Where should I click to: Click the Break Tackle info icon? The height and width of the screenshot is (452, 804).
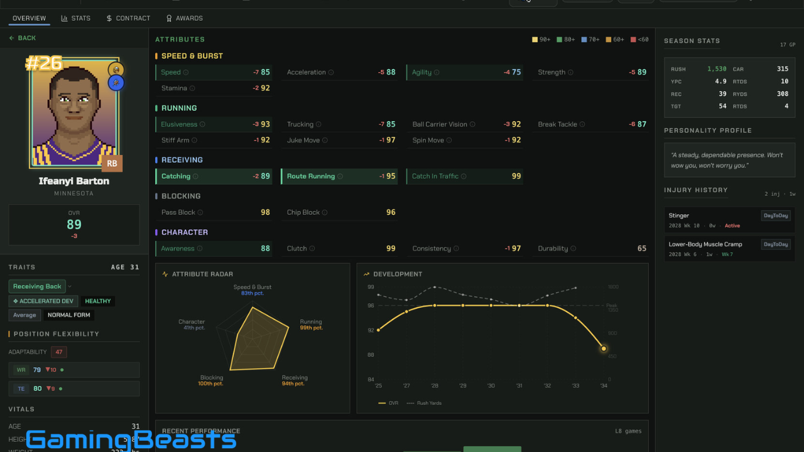pos(582,124)
